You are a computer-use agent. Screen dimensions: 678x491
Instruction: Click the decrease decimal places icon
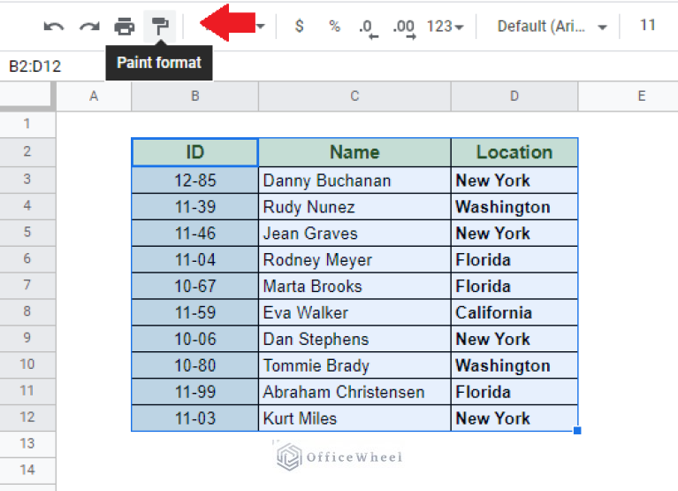pos(368,27)
